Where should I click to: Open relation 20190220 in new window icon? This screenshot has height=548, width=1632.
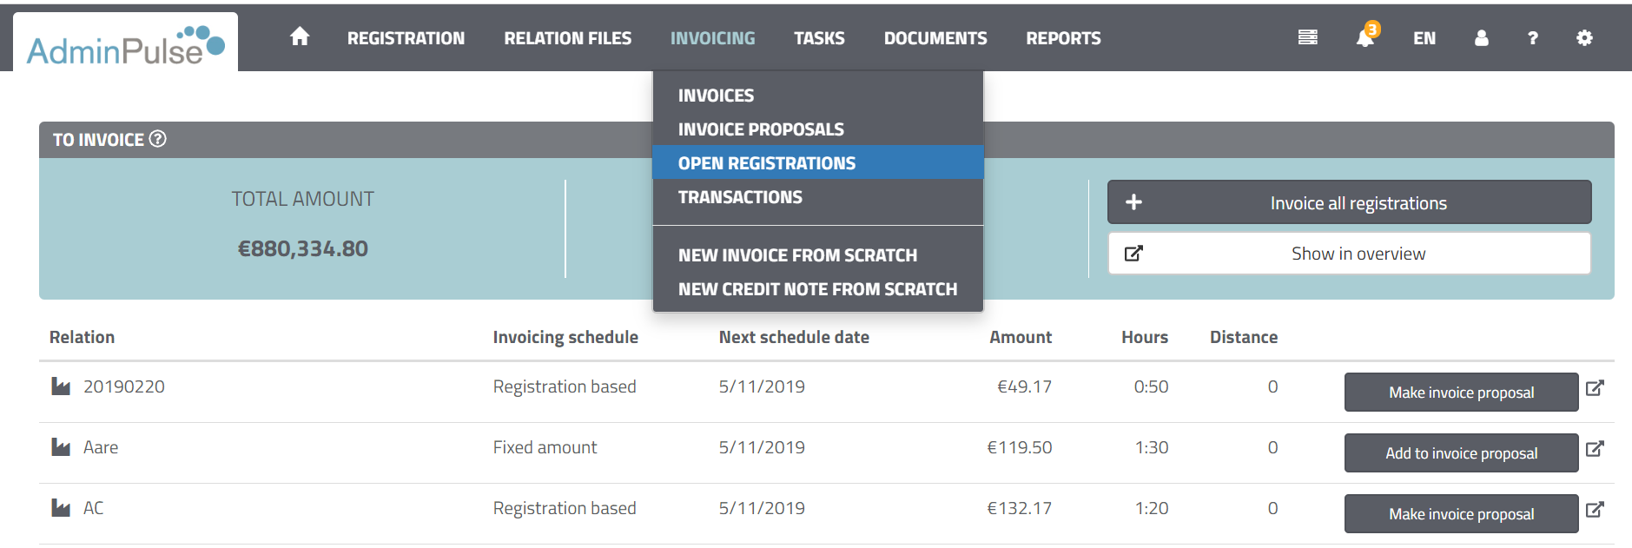[x=1595, y=388]
